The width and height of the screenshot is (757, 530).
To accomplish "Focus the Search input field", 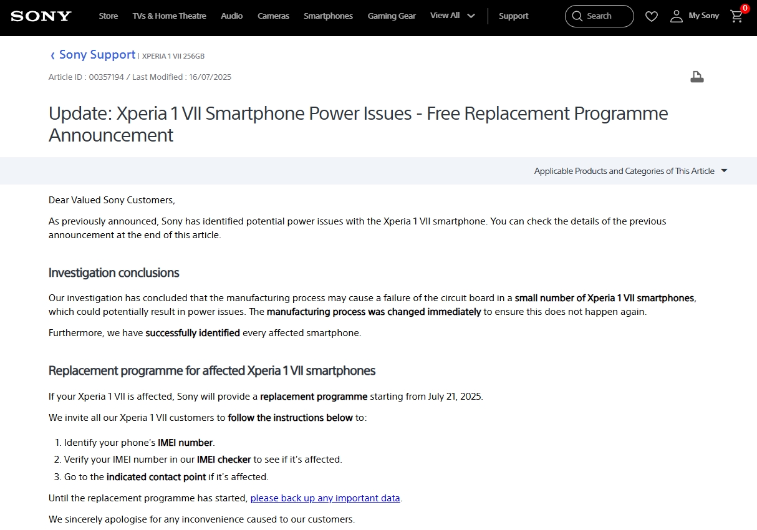I will [599, 16].
